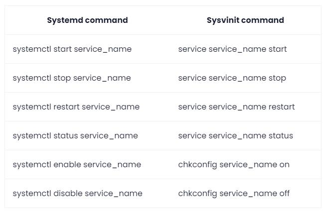Click the word "disable" in the systemctl column

click(x=70, y=194)
